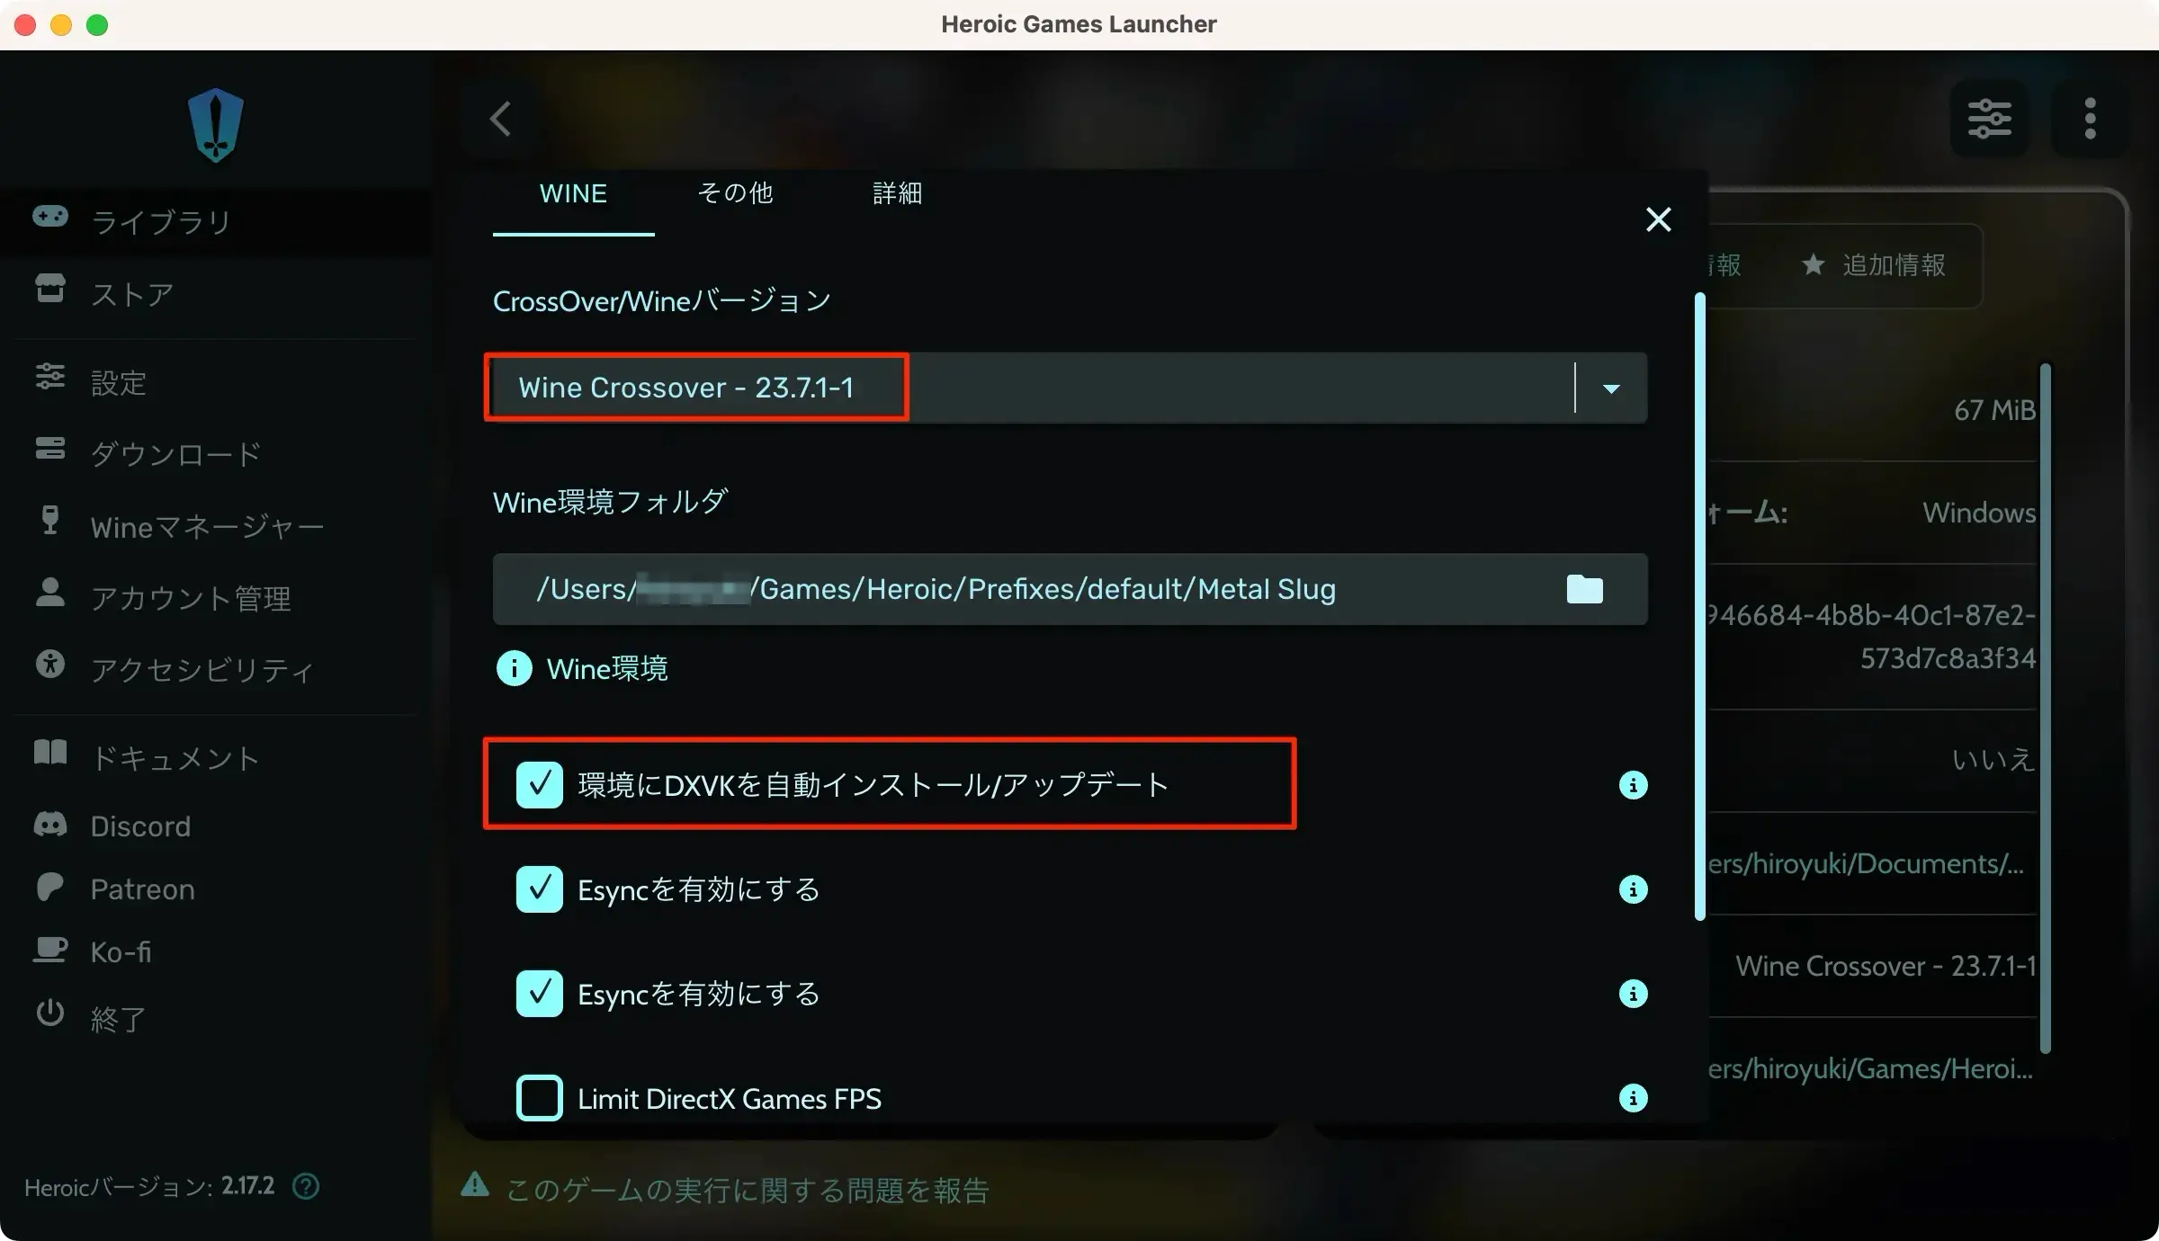Click the warning triangle icon at bottom
The height and width of the screenshot is (1241, 2159).
pyautogui.click(x=475, y=1185)
